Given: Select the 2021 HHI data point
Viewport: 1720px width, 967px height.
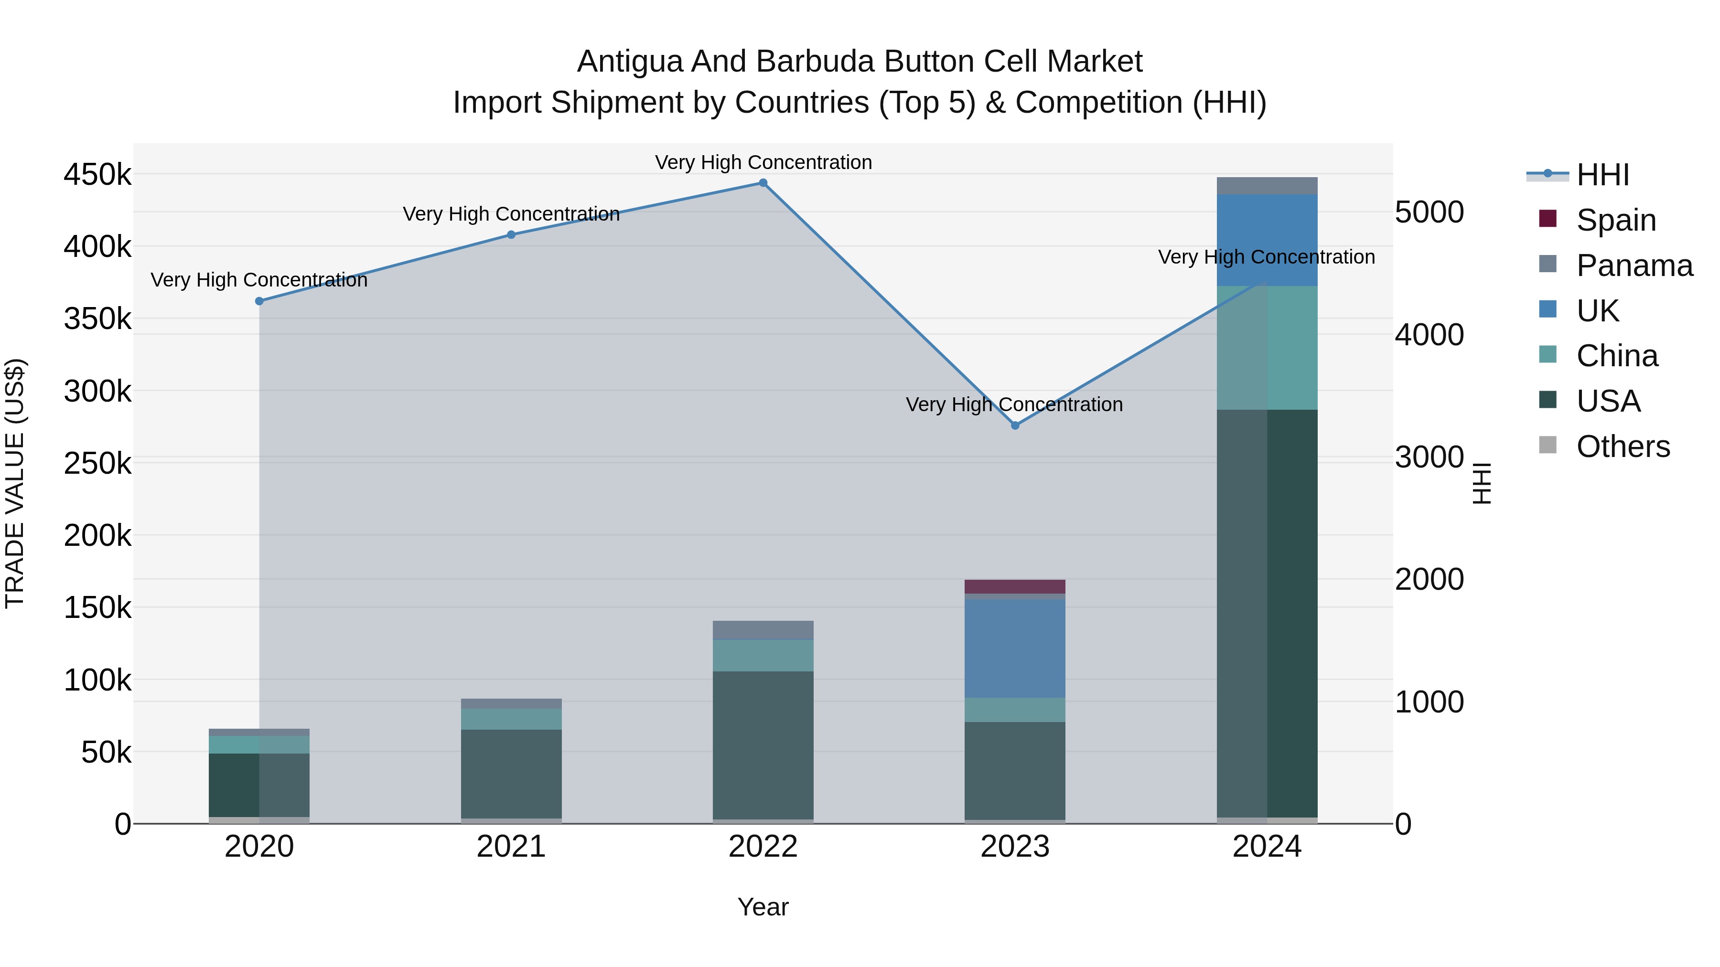Looking at the screenshot, I should pos(511,234).
